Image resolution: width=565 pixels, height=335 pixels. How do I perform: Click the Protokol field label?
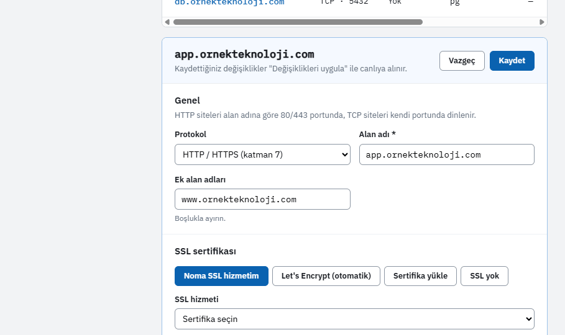(190, 134)
